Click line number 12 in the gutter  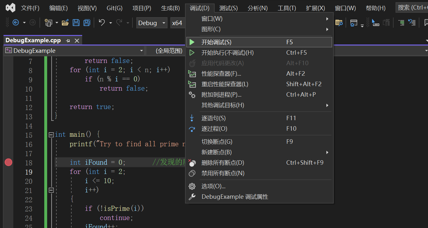click(x=29, y=107)
